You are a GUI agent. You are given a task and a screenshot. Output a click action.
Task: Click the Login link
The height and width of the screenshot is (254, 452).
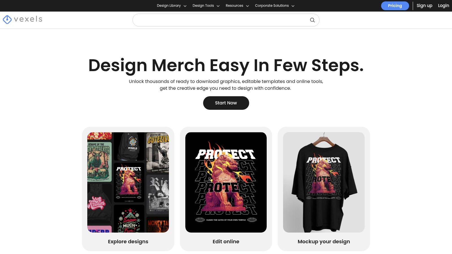[x=444, y=6]
